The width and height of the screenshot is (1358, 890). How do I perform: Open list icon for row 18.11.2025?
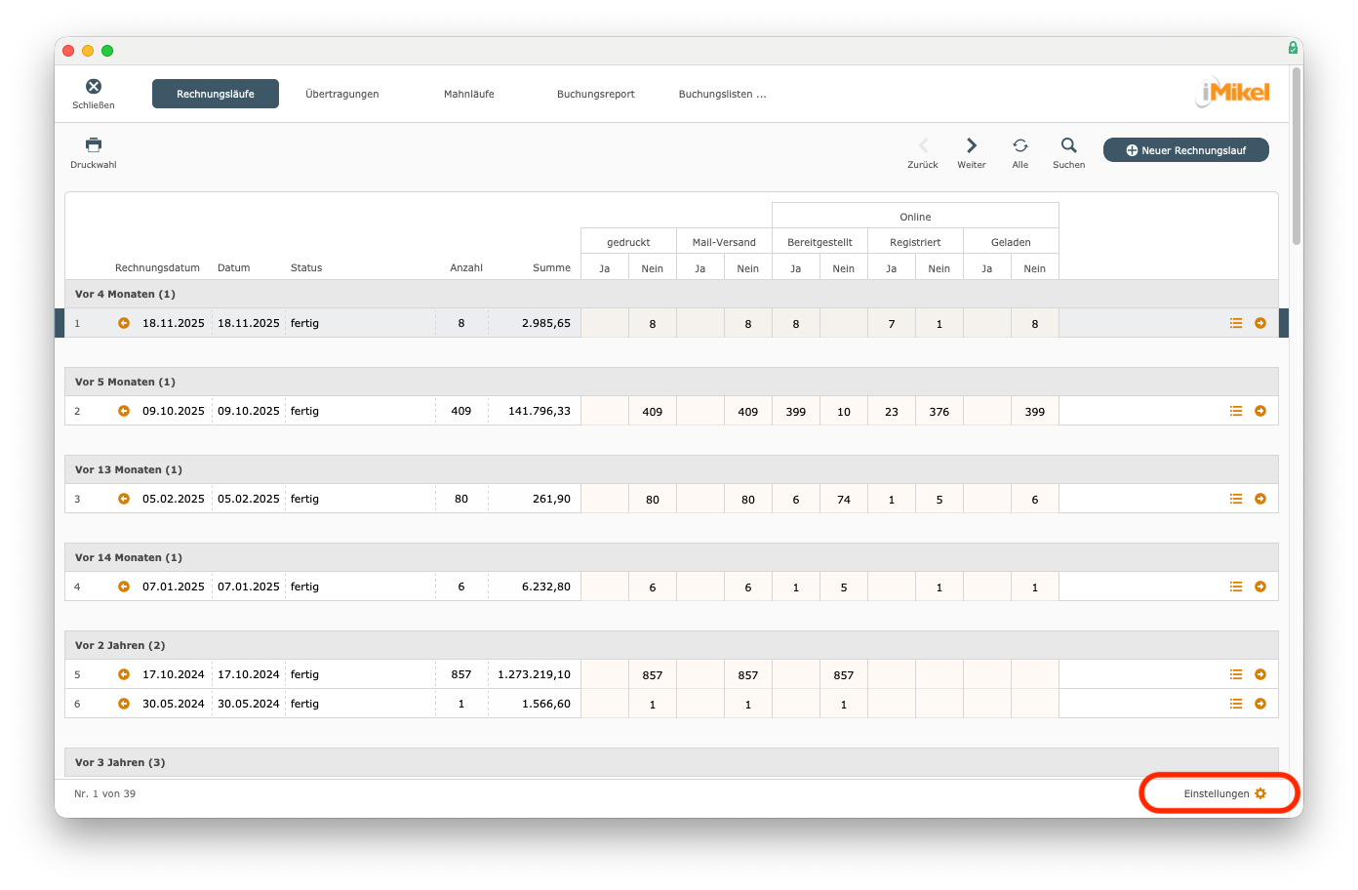(x=1236, y=323)
